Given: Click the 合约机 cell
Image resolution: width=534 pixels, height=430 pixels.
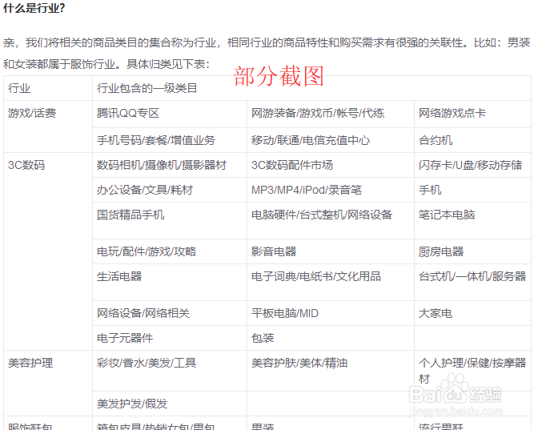Looking at the screenshot, I should [472, 140].
